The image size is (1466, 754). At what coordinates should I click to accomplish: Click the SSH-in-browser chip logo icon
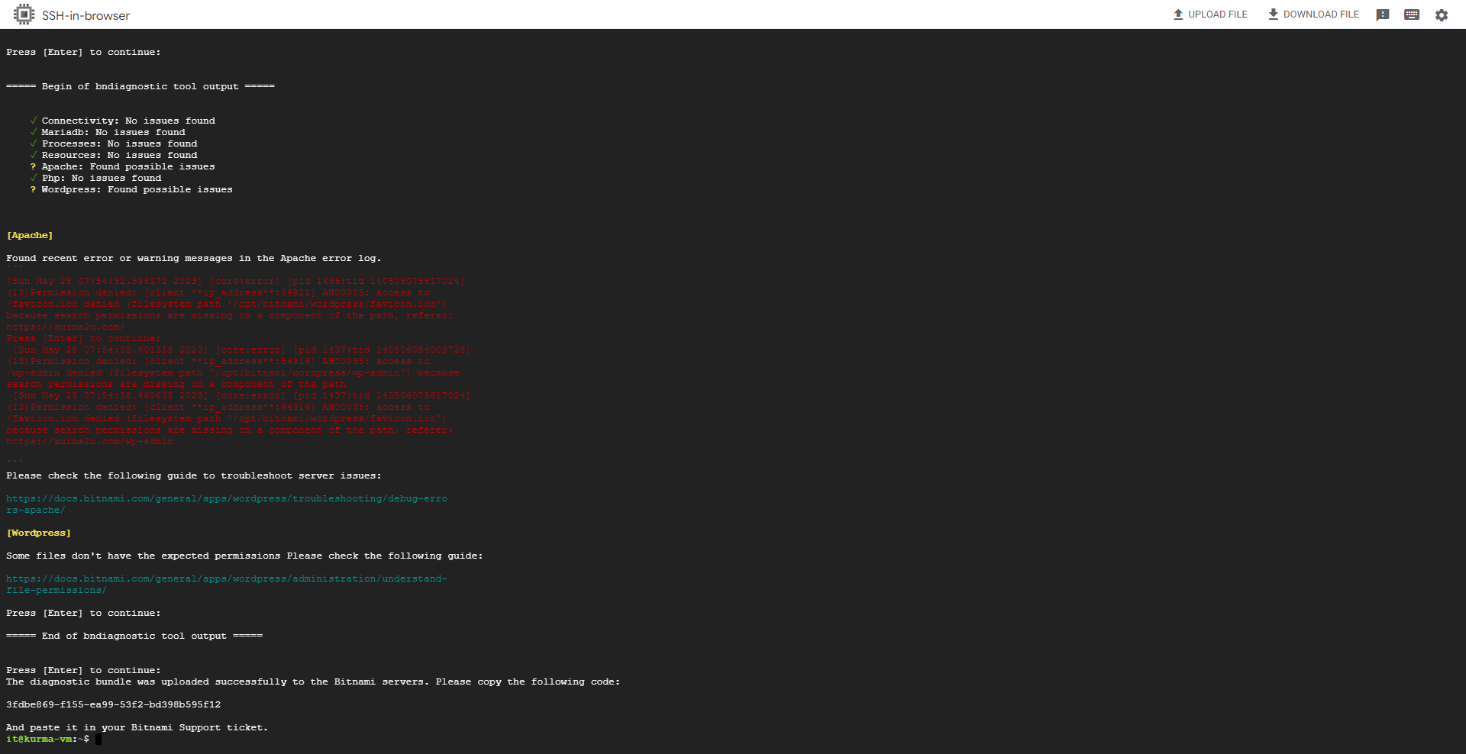(x=24, y=14)
